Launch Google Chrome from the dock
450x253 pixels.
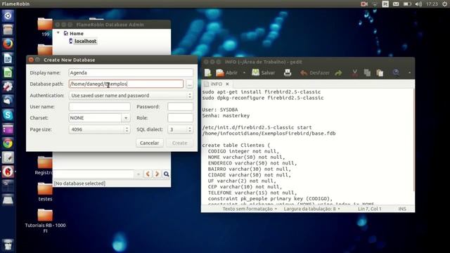point(8,143)
